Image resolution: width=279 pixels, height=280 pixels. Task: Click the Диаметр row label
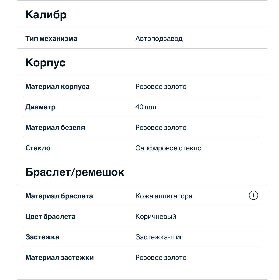40,107
